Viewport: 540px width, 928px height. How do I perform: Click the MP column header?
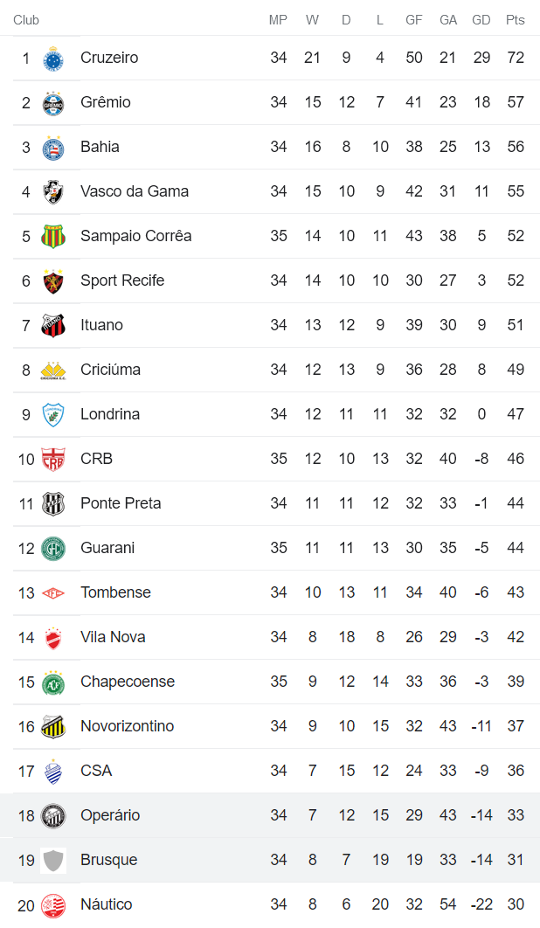point(278,20)
